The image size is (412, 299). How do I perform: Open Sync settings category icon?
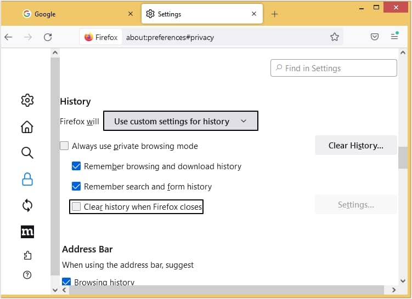pyautogui.click(x=27, y=205)
